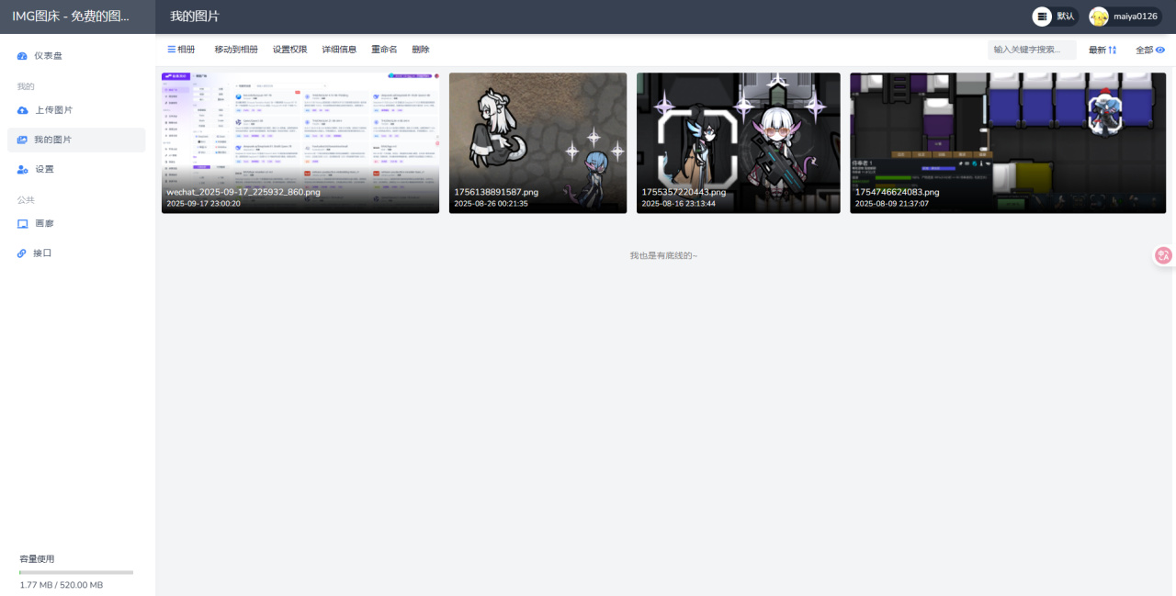Click the 我的图片 gallery icon

(23, 140)
